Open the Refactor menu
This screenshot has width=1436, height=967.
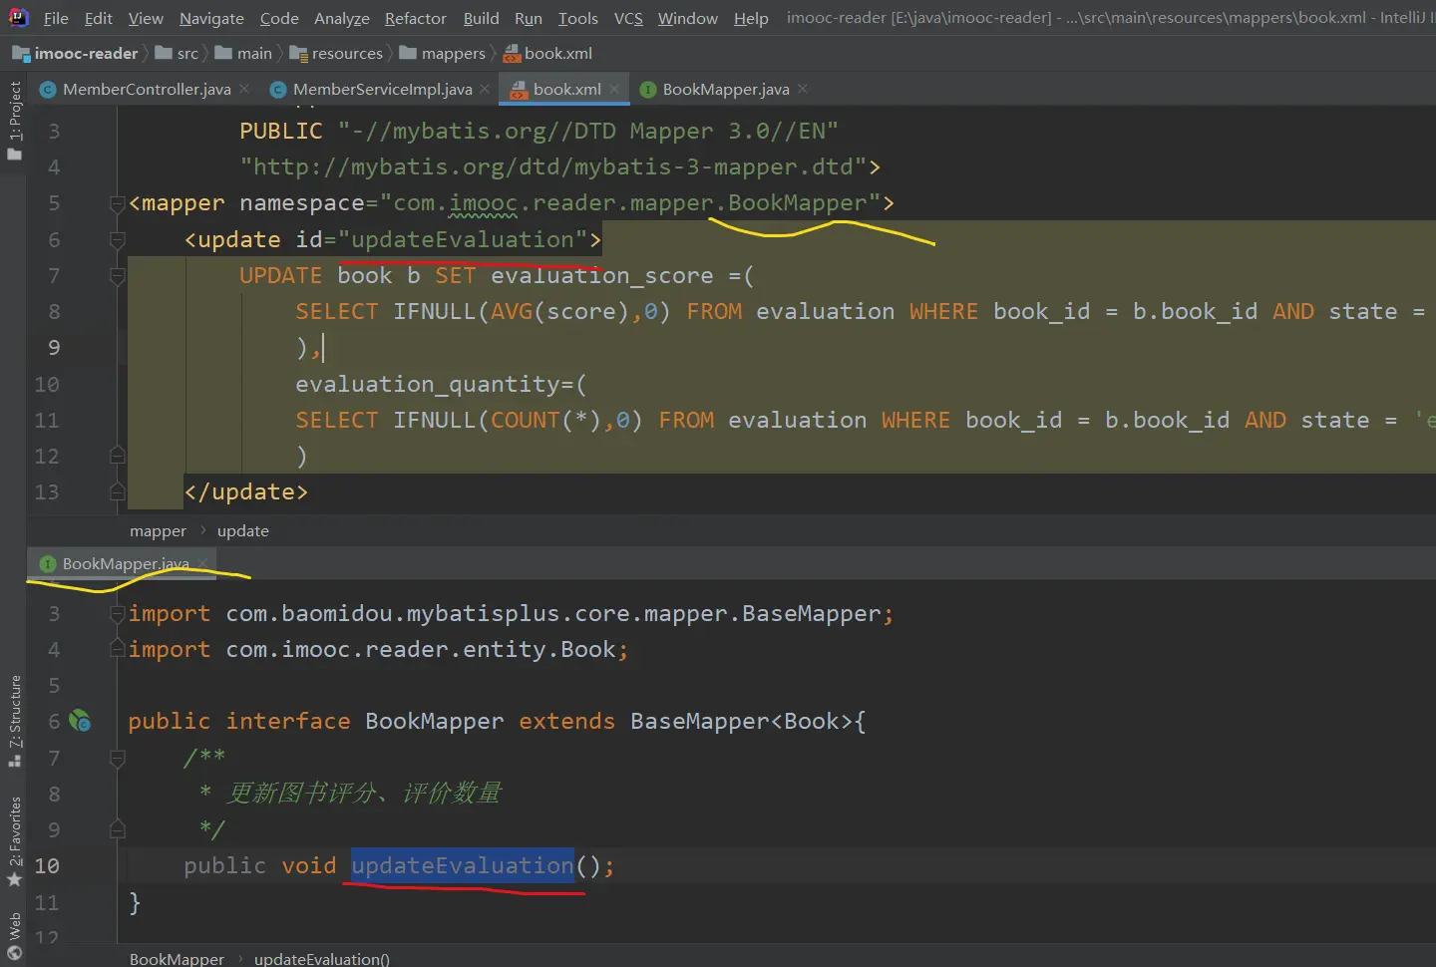tap(415, 18)
